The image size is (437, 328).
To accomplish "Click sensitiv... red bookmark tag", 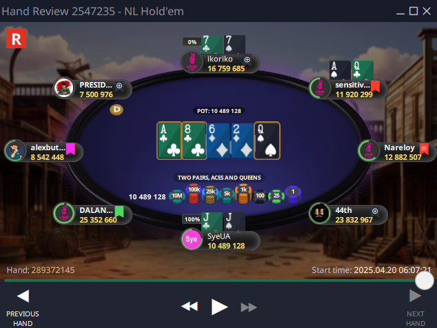I will point(375,86).
